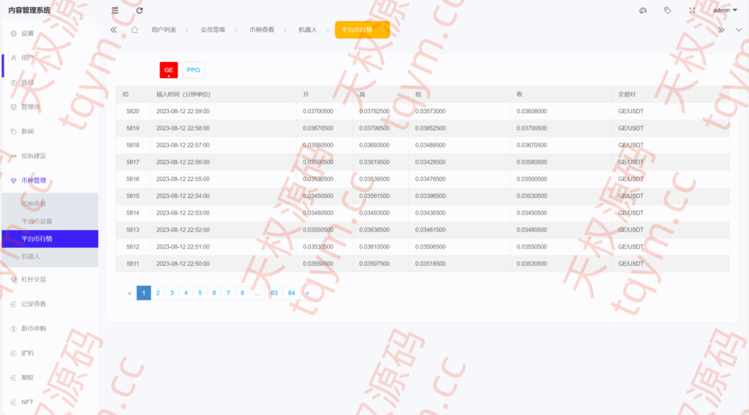Click the 2023-08-12 22:55:00 timestamp cell

pyautogui.click(x=183, y=179)
